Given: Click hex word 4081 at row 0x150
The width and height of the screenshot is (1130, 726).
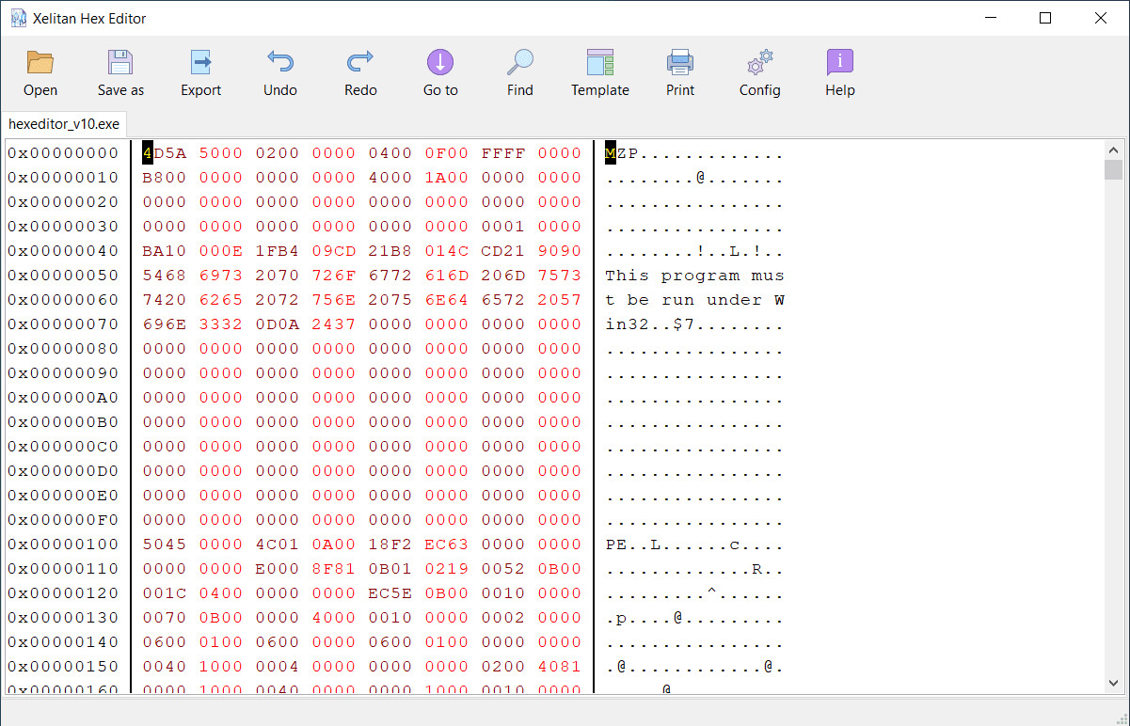Looking at the screenshot, I should pos(560,667).
